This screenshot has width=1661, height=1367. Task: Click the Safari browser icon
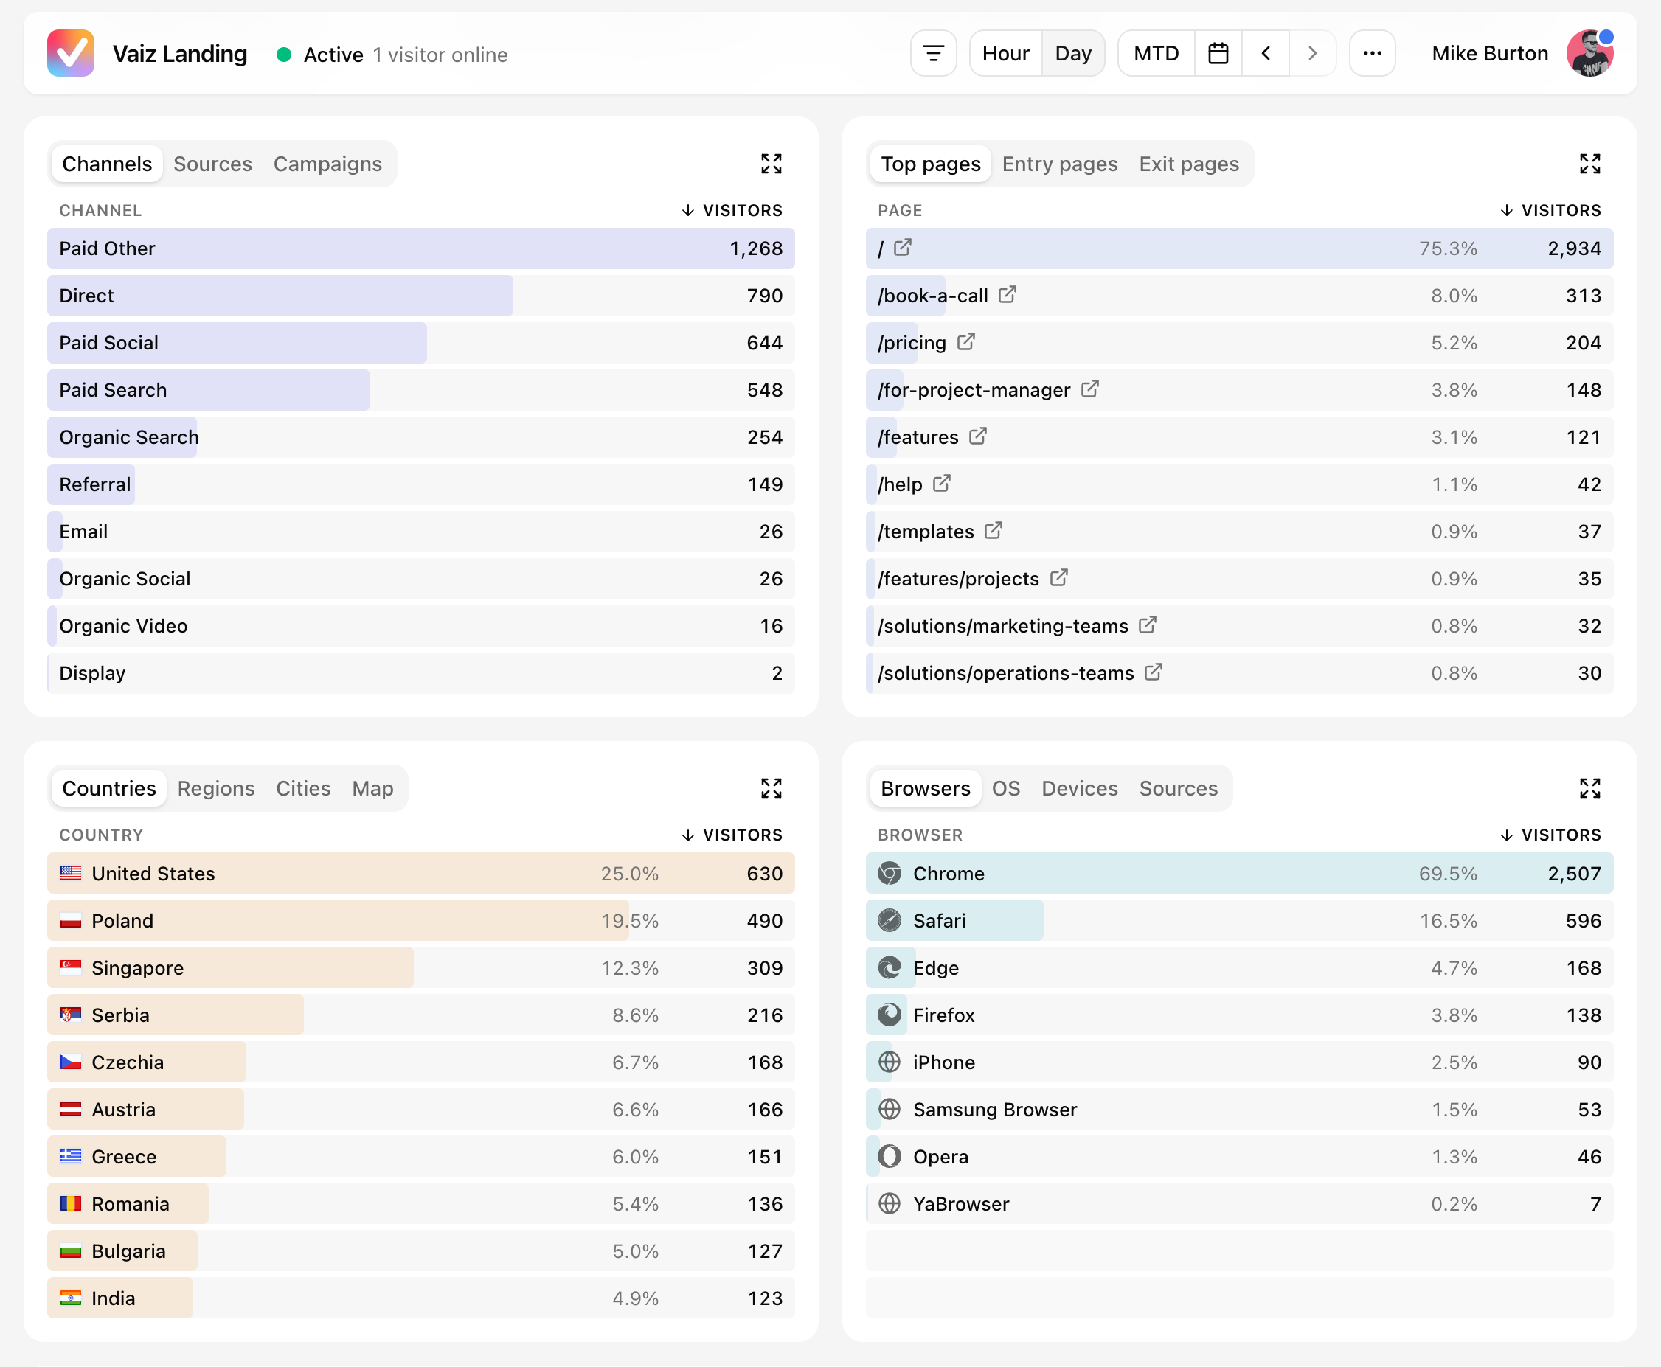890,920
